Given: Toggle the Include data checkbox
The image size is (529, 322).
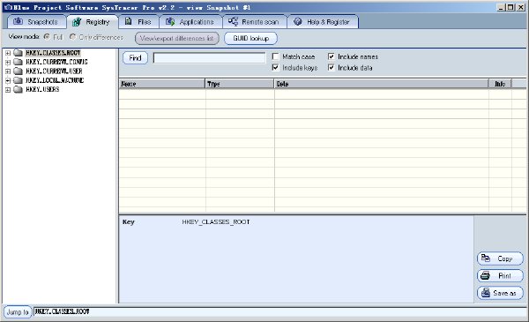Looking at the screenshot, I should pyautogui.click(x=331, y=68).
